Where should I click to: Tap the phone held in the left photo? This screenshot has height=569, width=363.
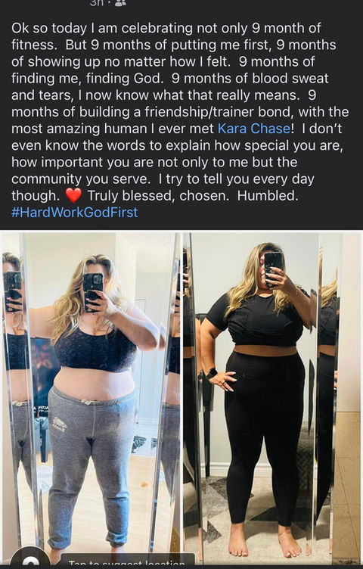pyautogui.click(x=93, y=293)
